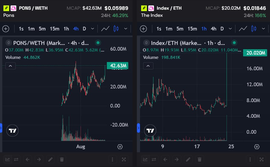Image resolution: width=270 pixels, height=167 pixels.
Task: Click the TradingView logo on the Index chart
Action: 150,131
